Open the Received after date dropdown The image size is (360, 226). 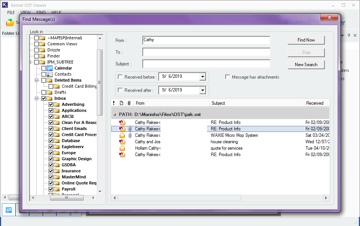tap(203, 90)
